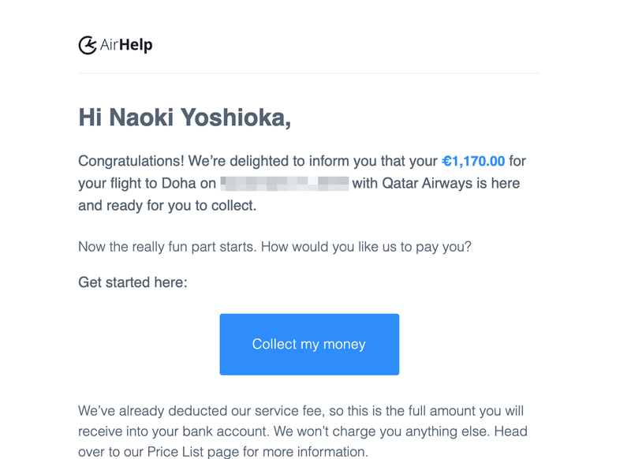Click the Now the really fun part starts sentence

point(167,247)
